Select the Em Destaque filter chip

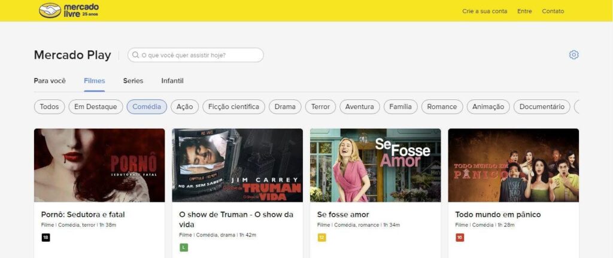[x=96, y=107]
